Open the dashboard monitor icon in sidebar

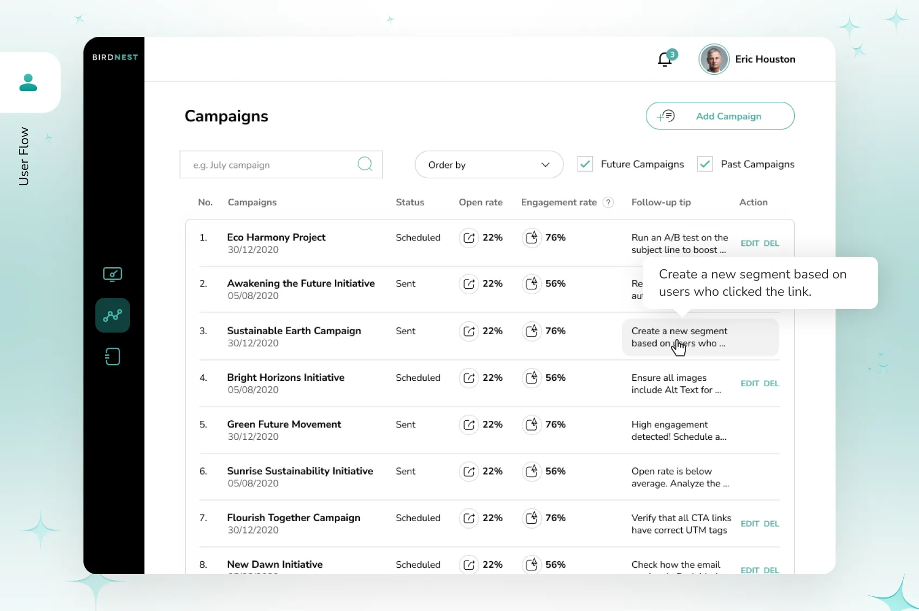112,275
